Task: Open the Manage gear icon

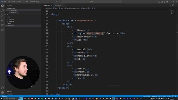Action: (3, 92)
